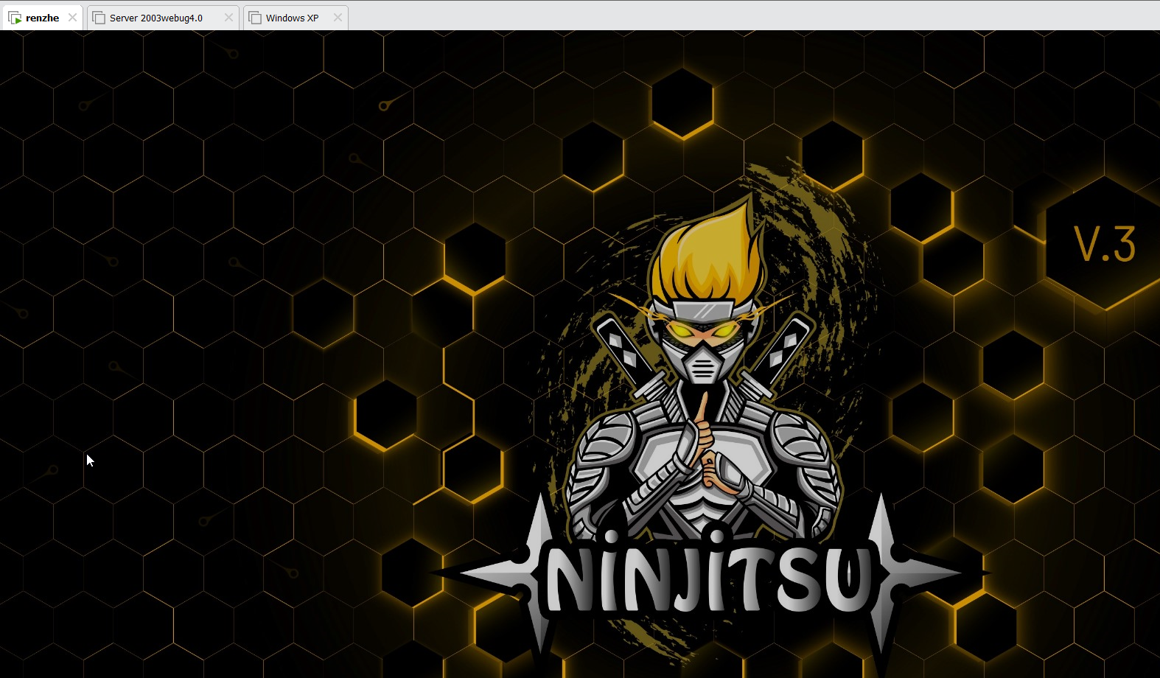Close the renzhe tab
1160x678 pixels.
coord(72,18)
